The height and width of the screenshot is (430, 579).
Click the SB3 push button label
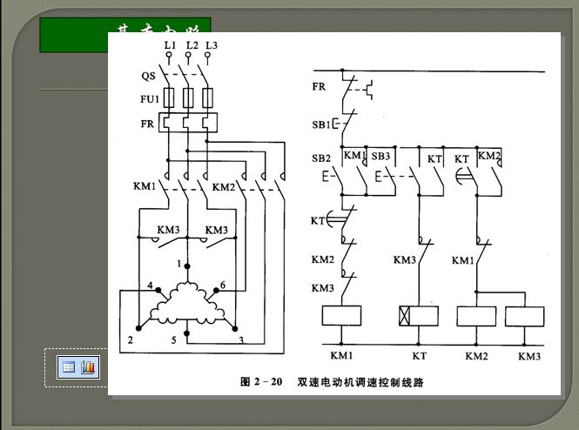380,156
